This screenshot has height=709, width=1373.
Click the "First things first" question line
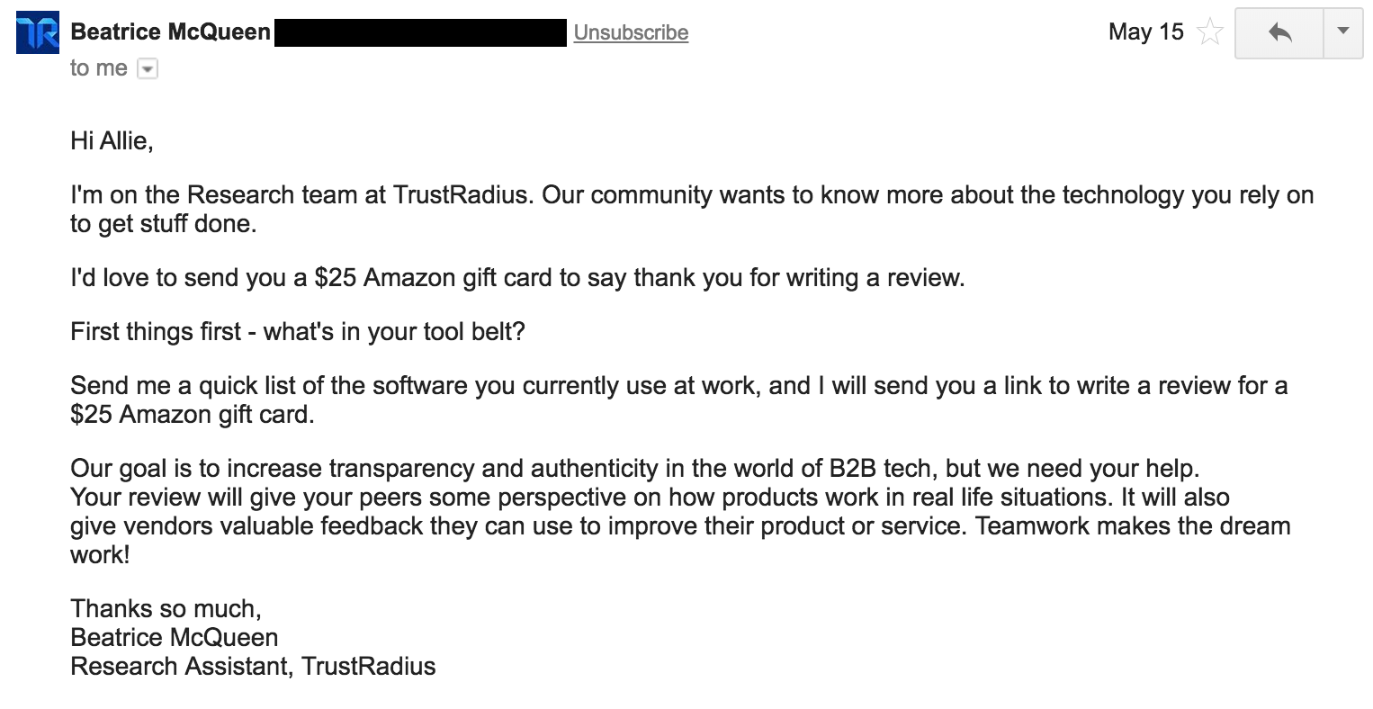297,332
